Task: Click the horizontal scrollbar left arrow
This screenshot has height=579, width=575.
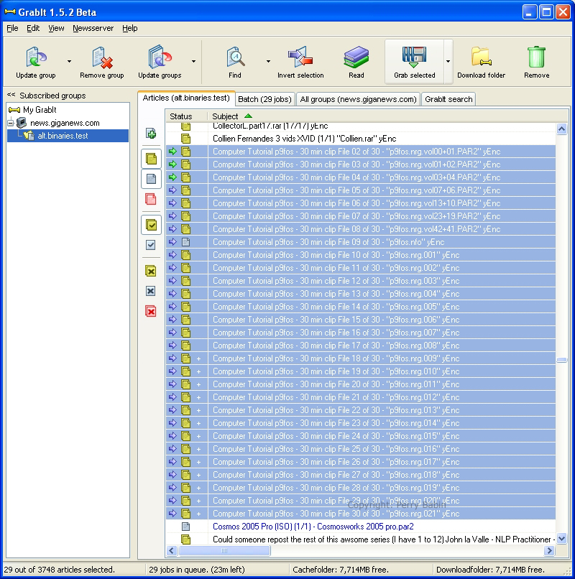Action: [171, 550]
